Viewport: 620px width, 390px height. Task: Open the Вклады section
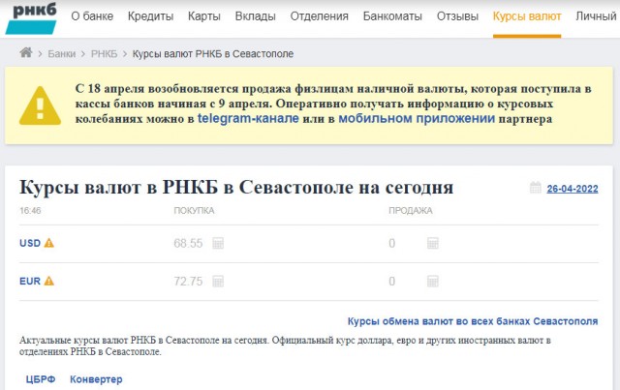(x=256, y=16)
